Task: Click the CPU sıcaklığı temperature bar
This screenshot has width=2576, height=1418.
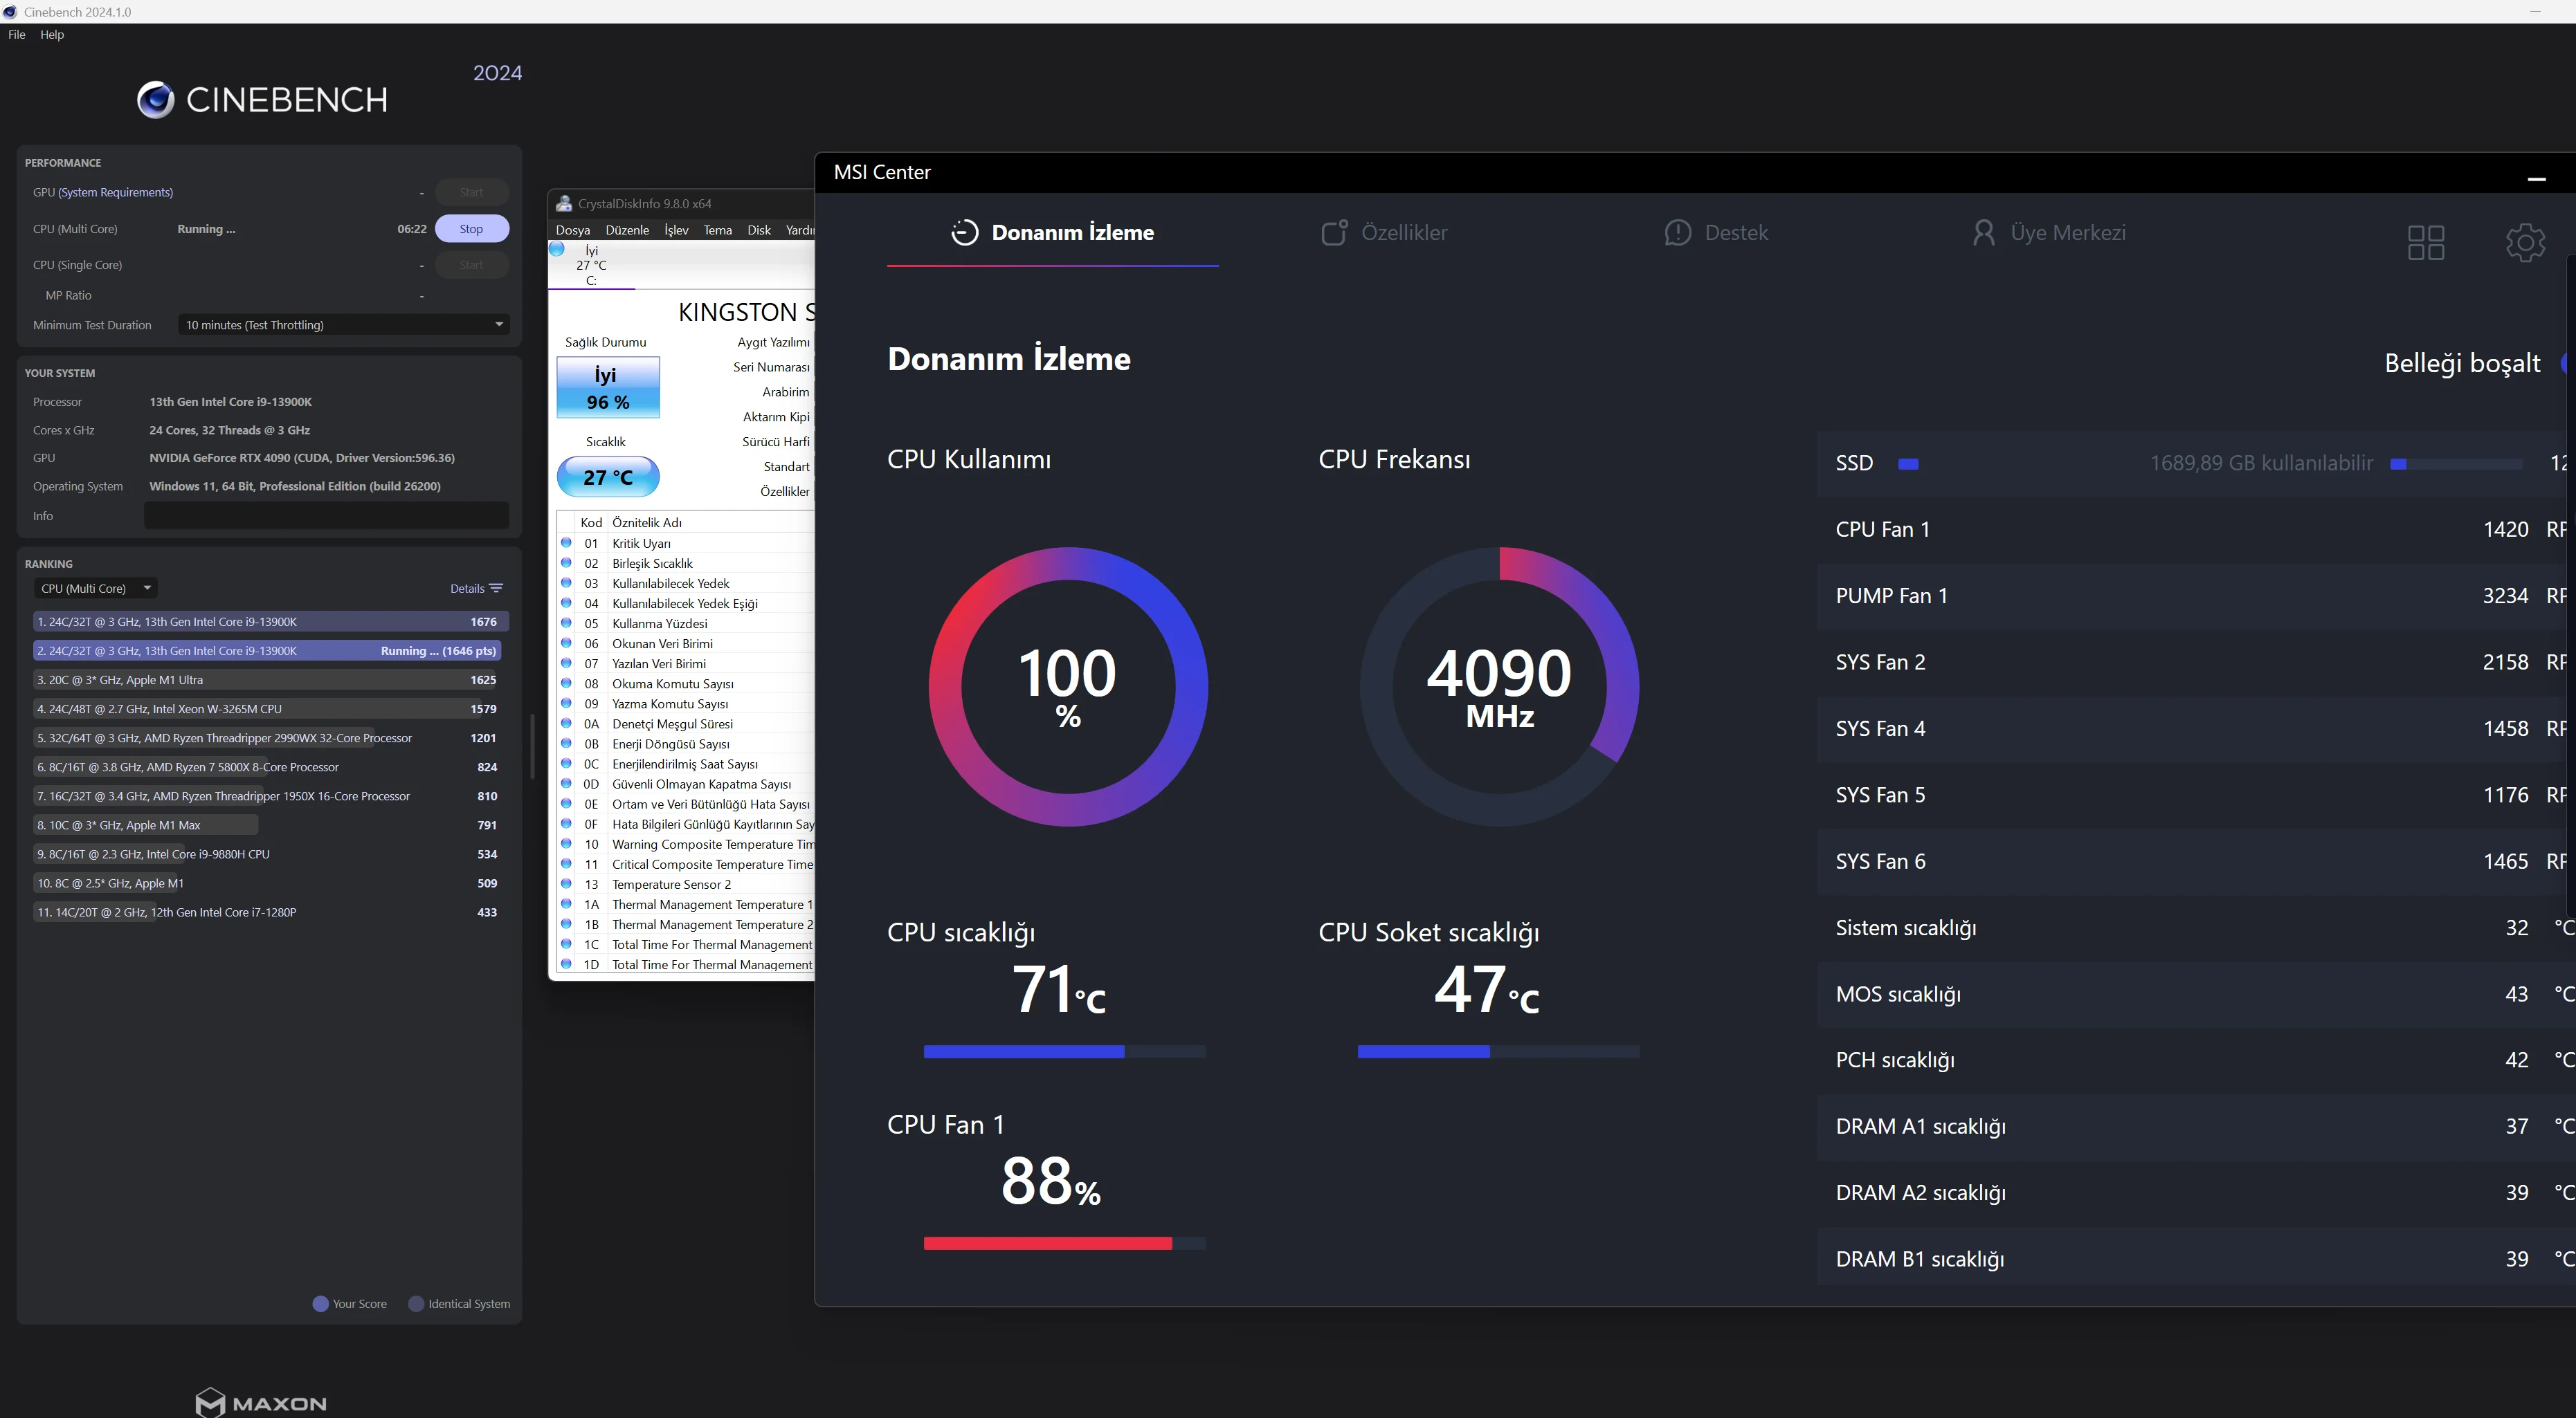Action: click(x=1065, y=1051)
